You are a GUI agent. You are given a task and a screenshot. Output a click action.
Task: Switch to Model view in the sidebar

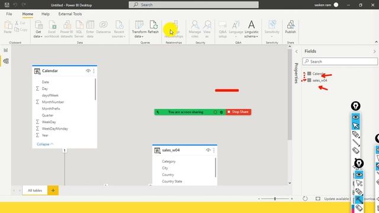pyautogui.click(x=6, y=61)
